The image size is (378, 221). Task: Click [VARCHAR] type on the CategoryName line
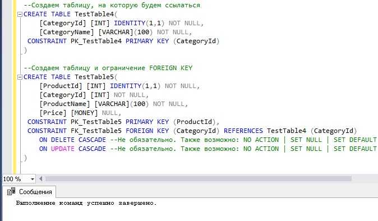coord(116,33)
